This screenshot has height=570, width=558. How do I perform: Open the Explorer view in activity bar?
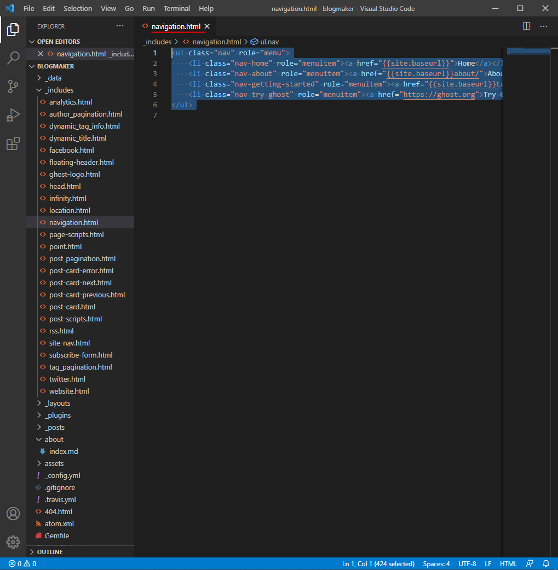(13, 30)
